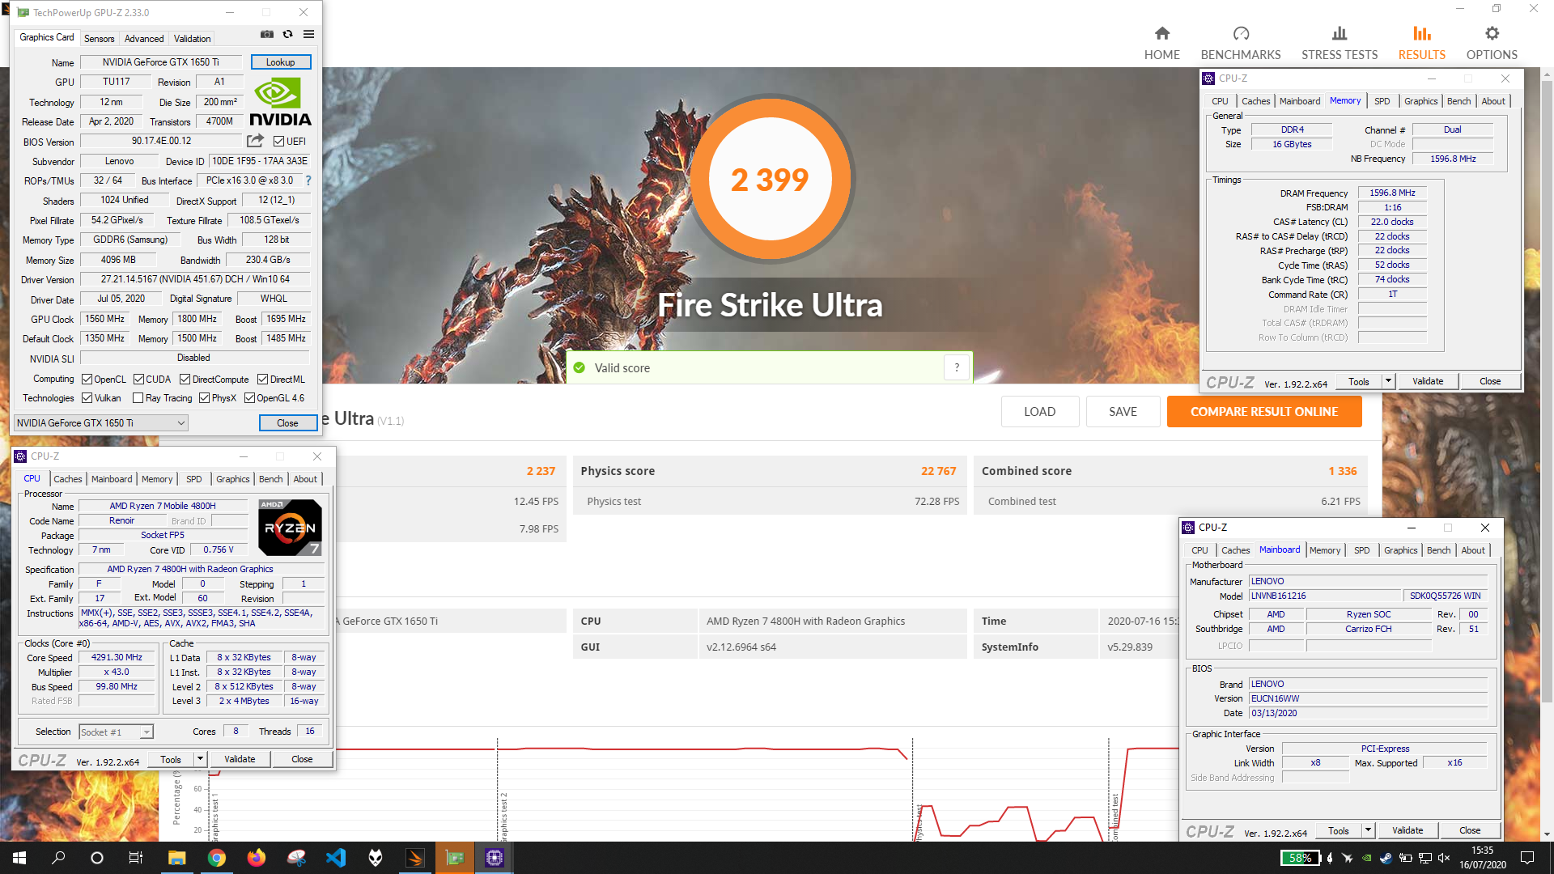Enable the Ray Tracing checkbox
1554x874 pixels.
click(x=138, y=397)
